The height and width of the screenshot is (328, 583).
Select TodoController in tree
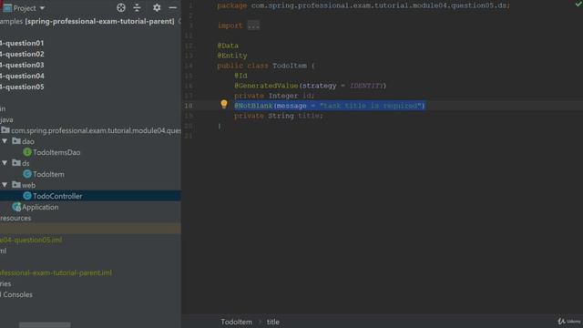[x=57, y=196]
